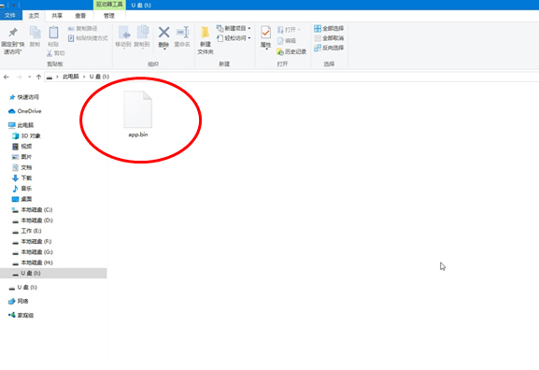Click Invert Selection in the Select group
The image size is (539, 370).
tap(329, 48)
